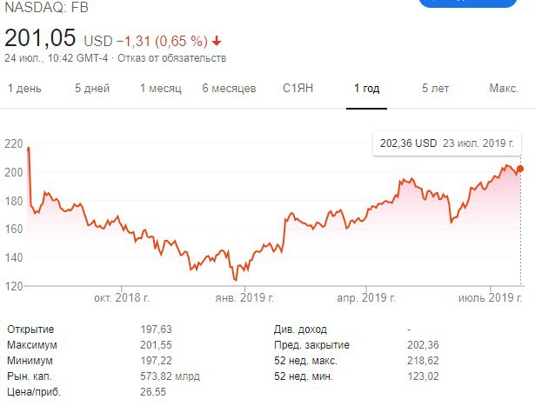Click the market cap value "573,82 млрд"

(x=170, y=376)
